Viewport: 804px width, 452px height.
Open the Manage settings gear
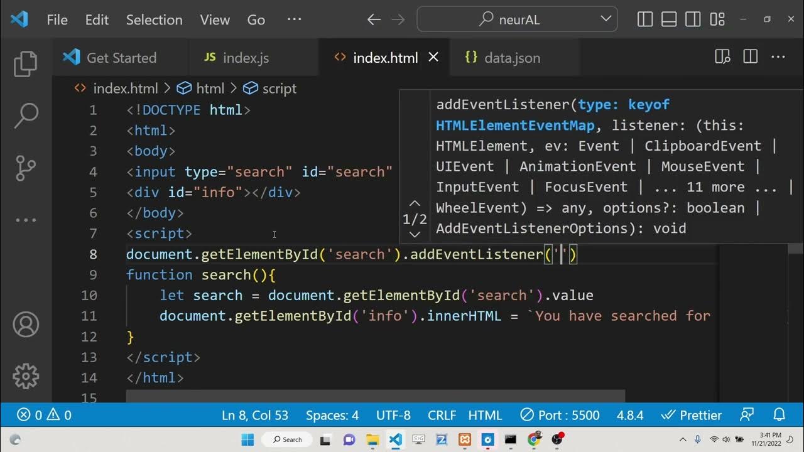pyautogui.click(x=26, y=376)
